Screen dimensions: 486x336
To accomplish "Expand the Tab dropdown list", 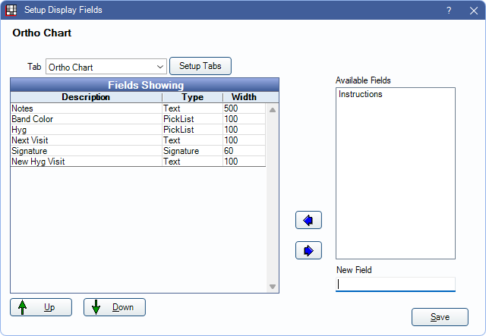I will click(x=159, y=67).
